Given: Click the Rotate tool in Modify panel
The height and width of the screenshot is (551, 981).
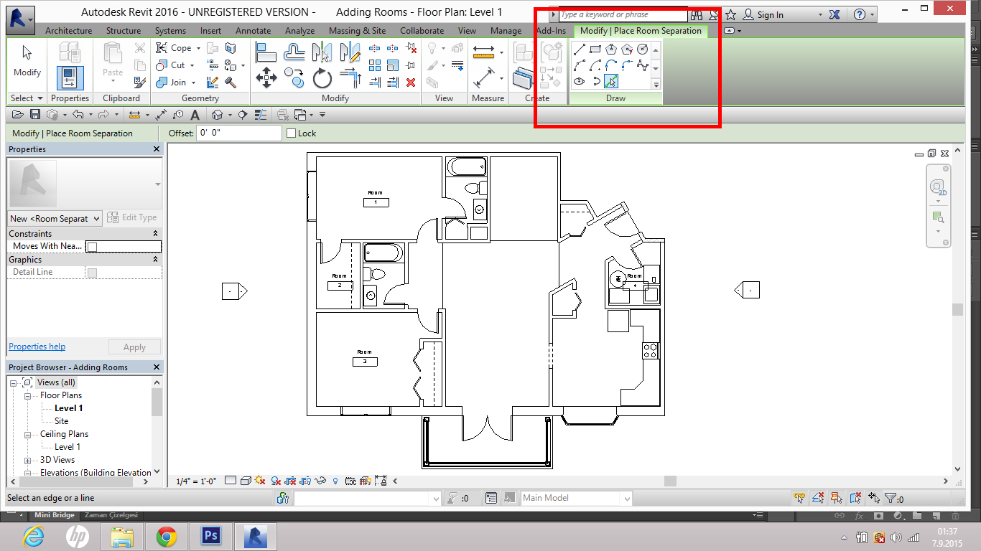Looking at the screenshot, I should (x=322, y=77).
